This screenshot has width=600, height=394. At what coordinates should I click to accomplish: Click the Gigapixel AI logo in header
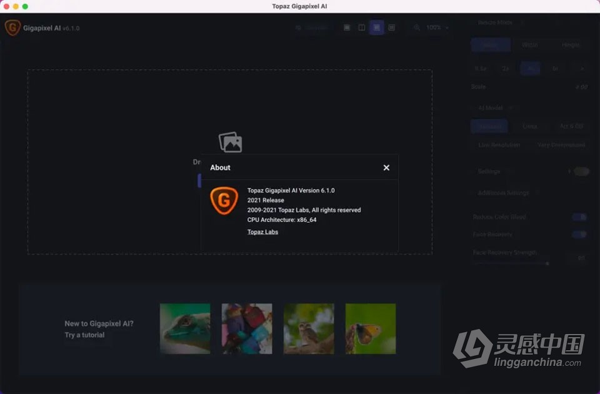[12, 28]
